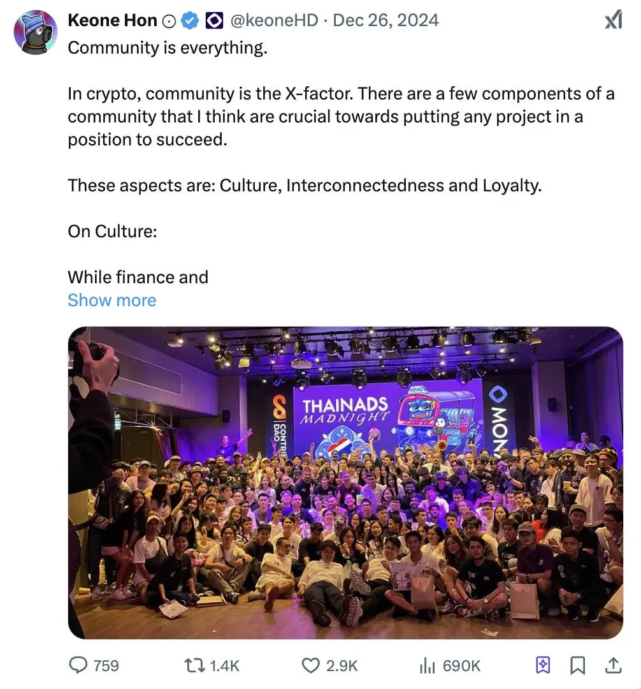641x689 pixels.
Task: Like the post with the heart icon
Action: point(310,665)
